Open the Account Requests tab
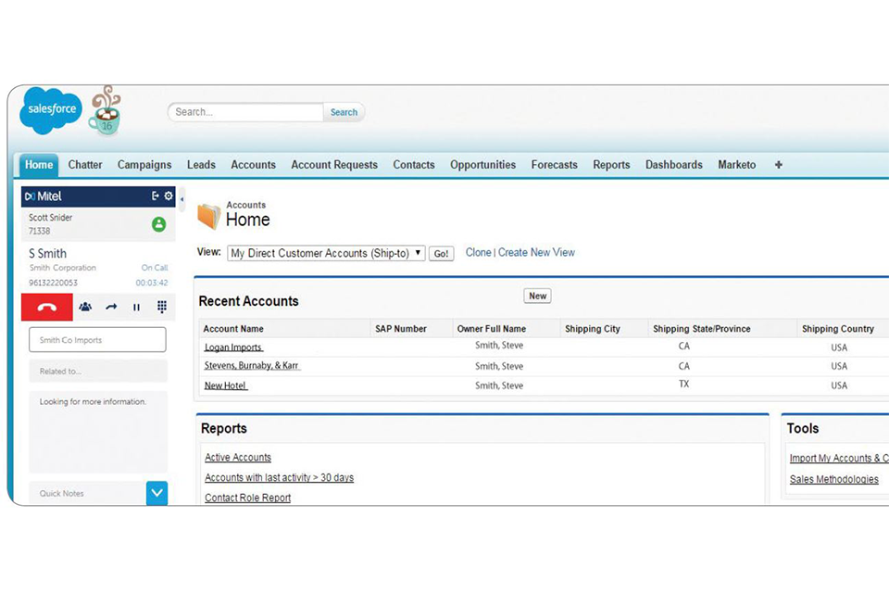Screen dimensions: 889x593 pos(334,165)
